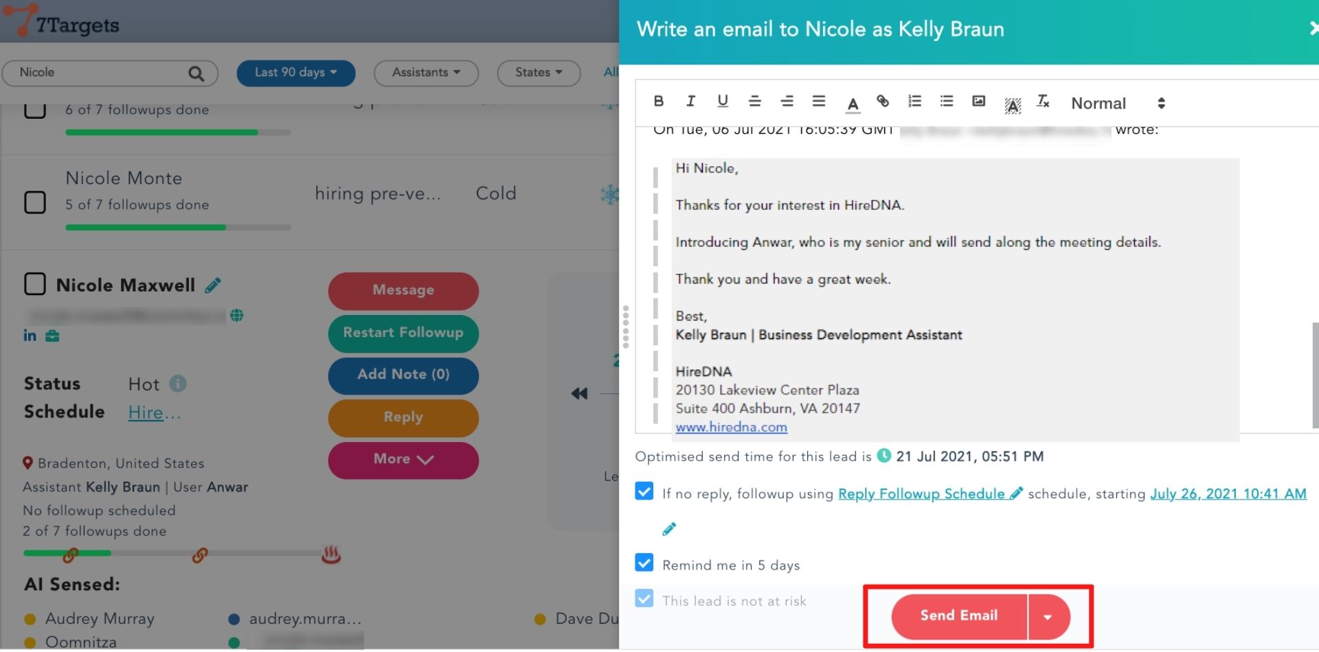Toggle the Remind me in 5 days checkbox
This screenshot has height=652, width=1319.
(644, 563)
